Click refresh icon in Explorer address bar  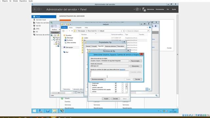coord(124,31)
